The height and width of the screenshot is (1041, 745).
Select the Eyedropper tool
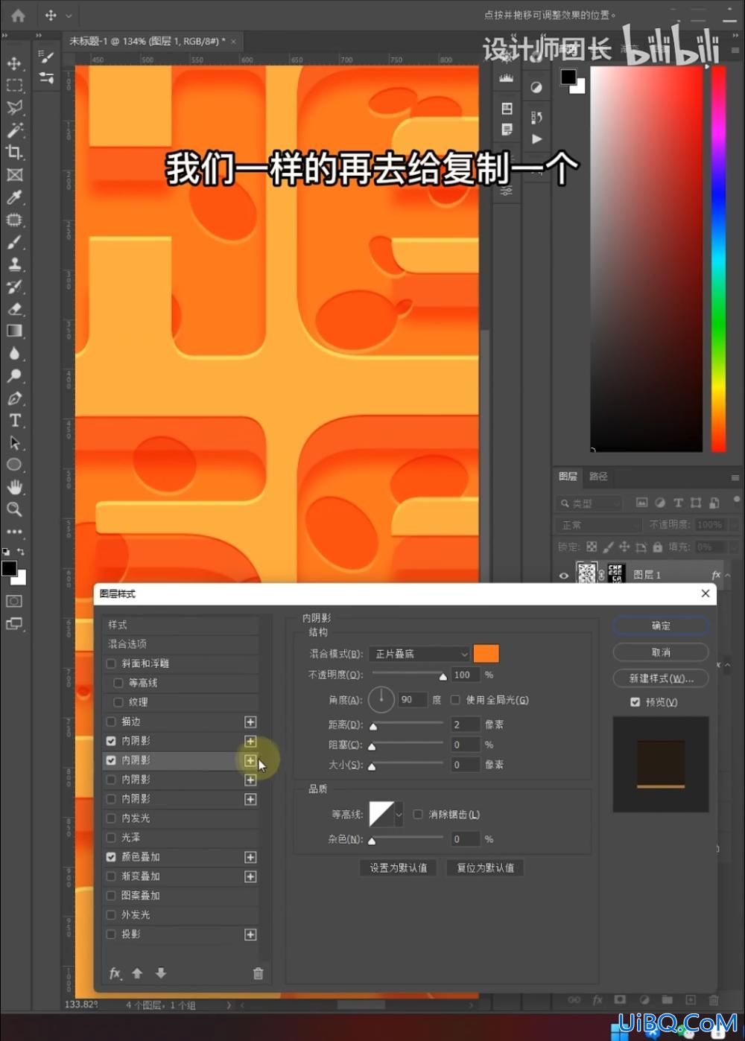[14, 197]
